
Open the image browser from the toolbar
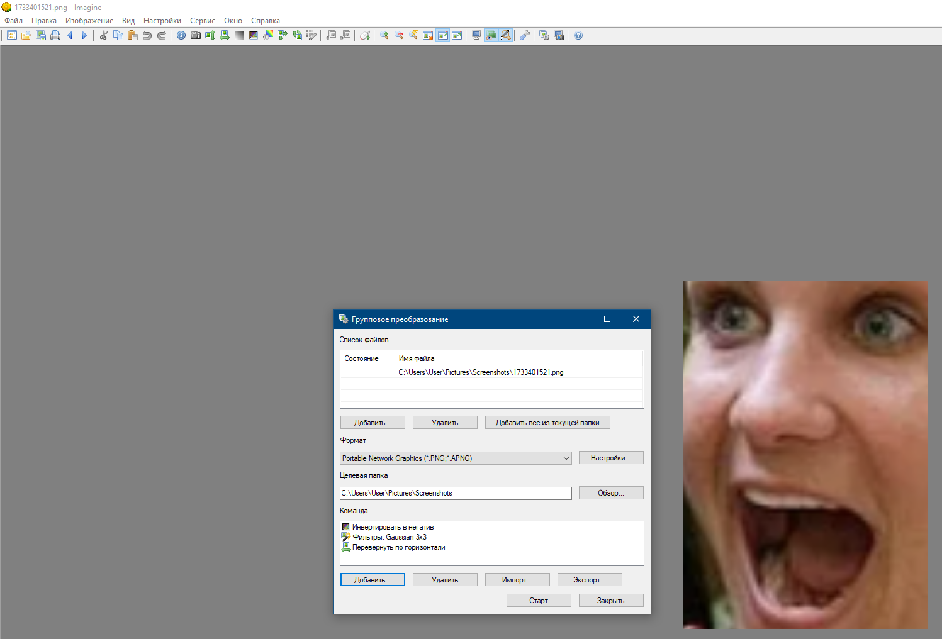12,35
